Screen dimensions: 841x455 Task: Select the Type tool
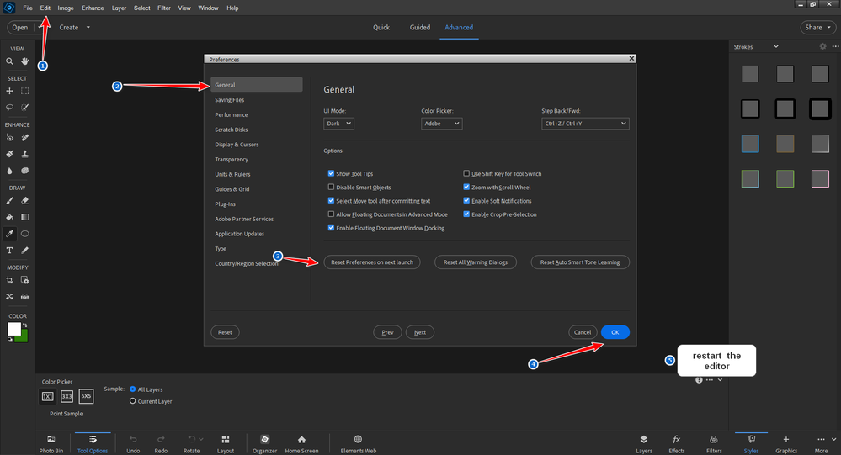pyautogui.click(x=9, y=251)
